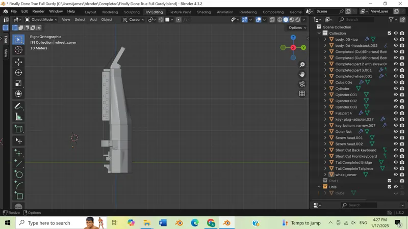Collapse the Utils collection
408x229 pixels.
(x=319, y=187)
